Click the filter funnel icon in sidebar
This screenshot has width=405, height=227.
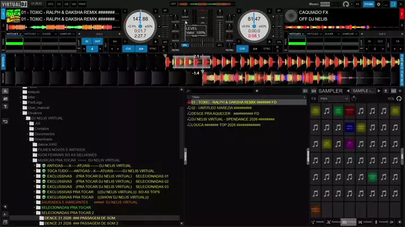[x=5, y=106]
